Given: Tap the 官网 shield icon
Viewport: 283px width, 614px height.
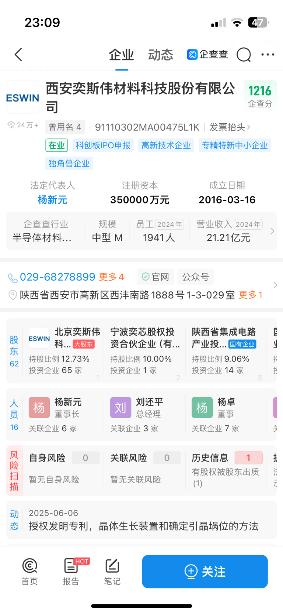Looking at the screenshot, I should pos(146,277).
